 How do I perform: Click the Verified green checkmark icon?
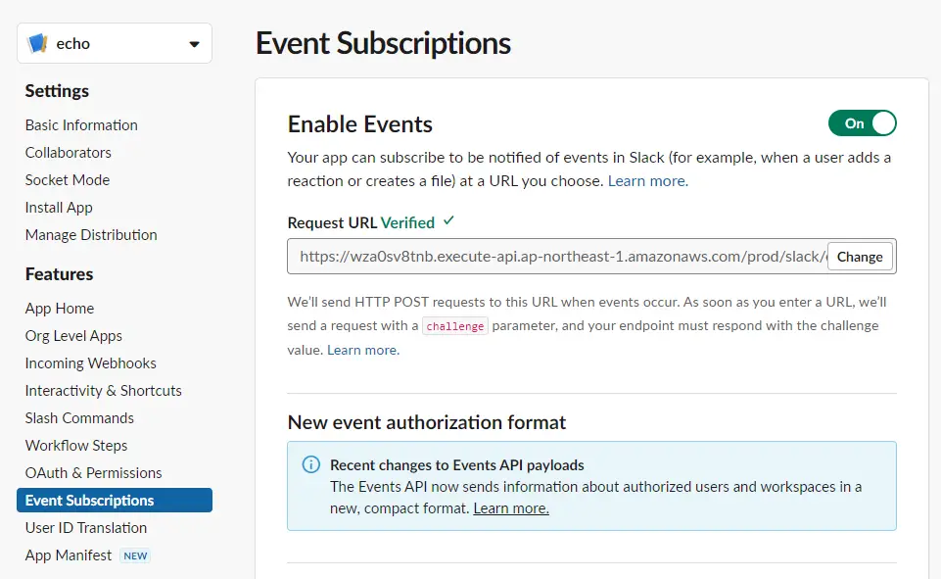[x=448, y=221]
